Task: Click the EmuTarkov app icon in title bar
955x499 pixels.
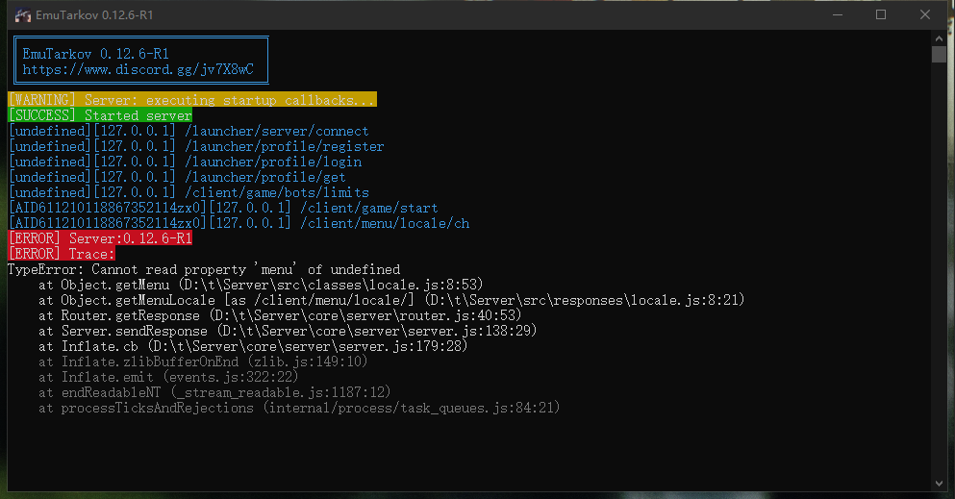Action: (x=22, y=15)
